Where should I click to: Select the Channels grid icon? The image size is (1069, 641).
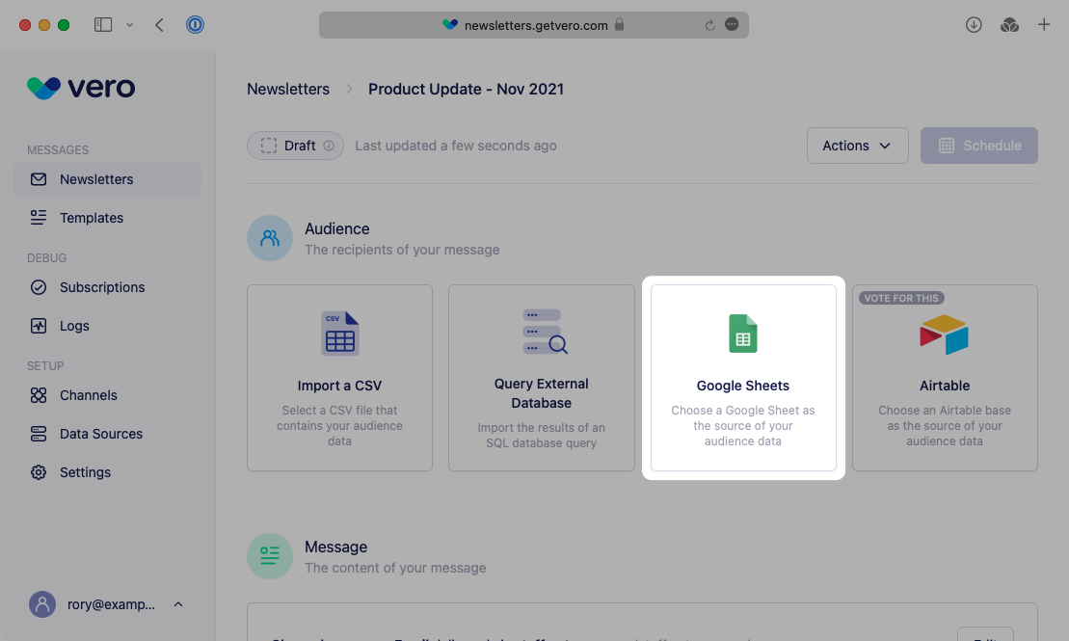pos(40,395)
